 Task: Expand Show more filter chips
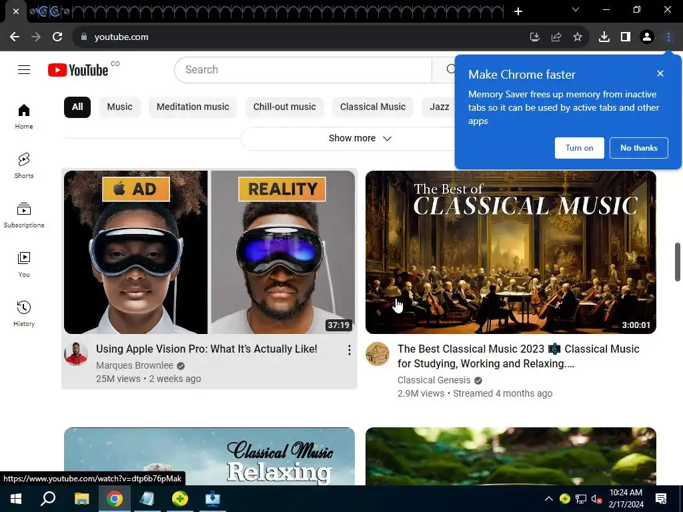click(360, 139)
